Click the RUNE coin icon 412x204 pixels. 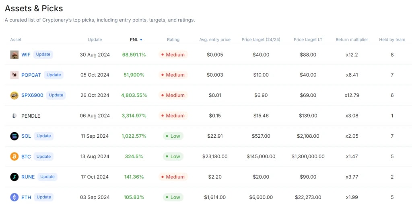pyautogui.click(x=14, y=177)
